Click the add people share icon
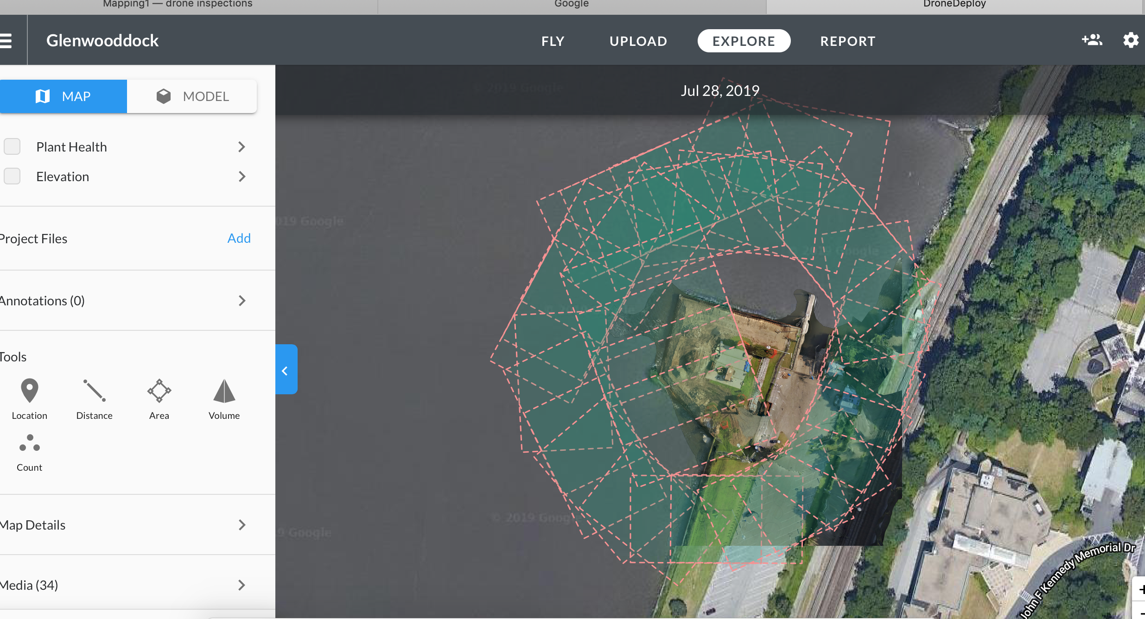 pyautogui.click(x=1092, y=40)
